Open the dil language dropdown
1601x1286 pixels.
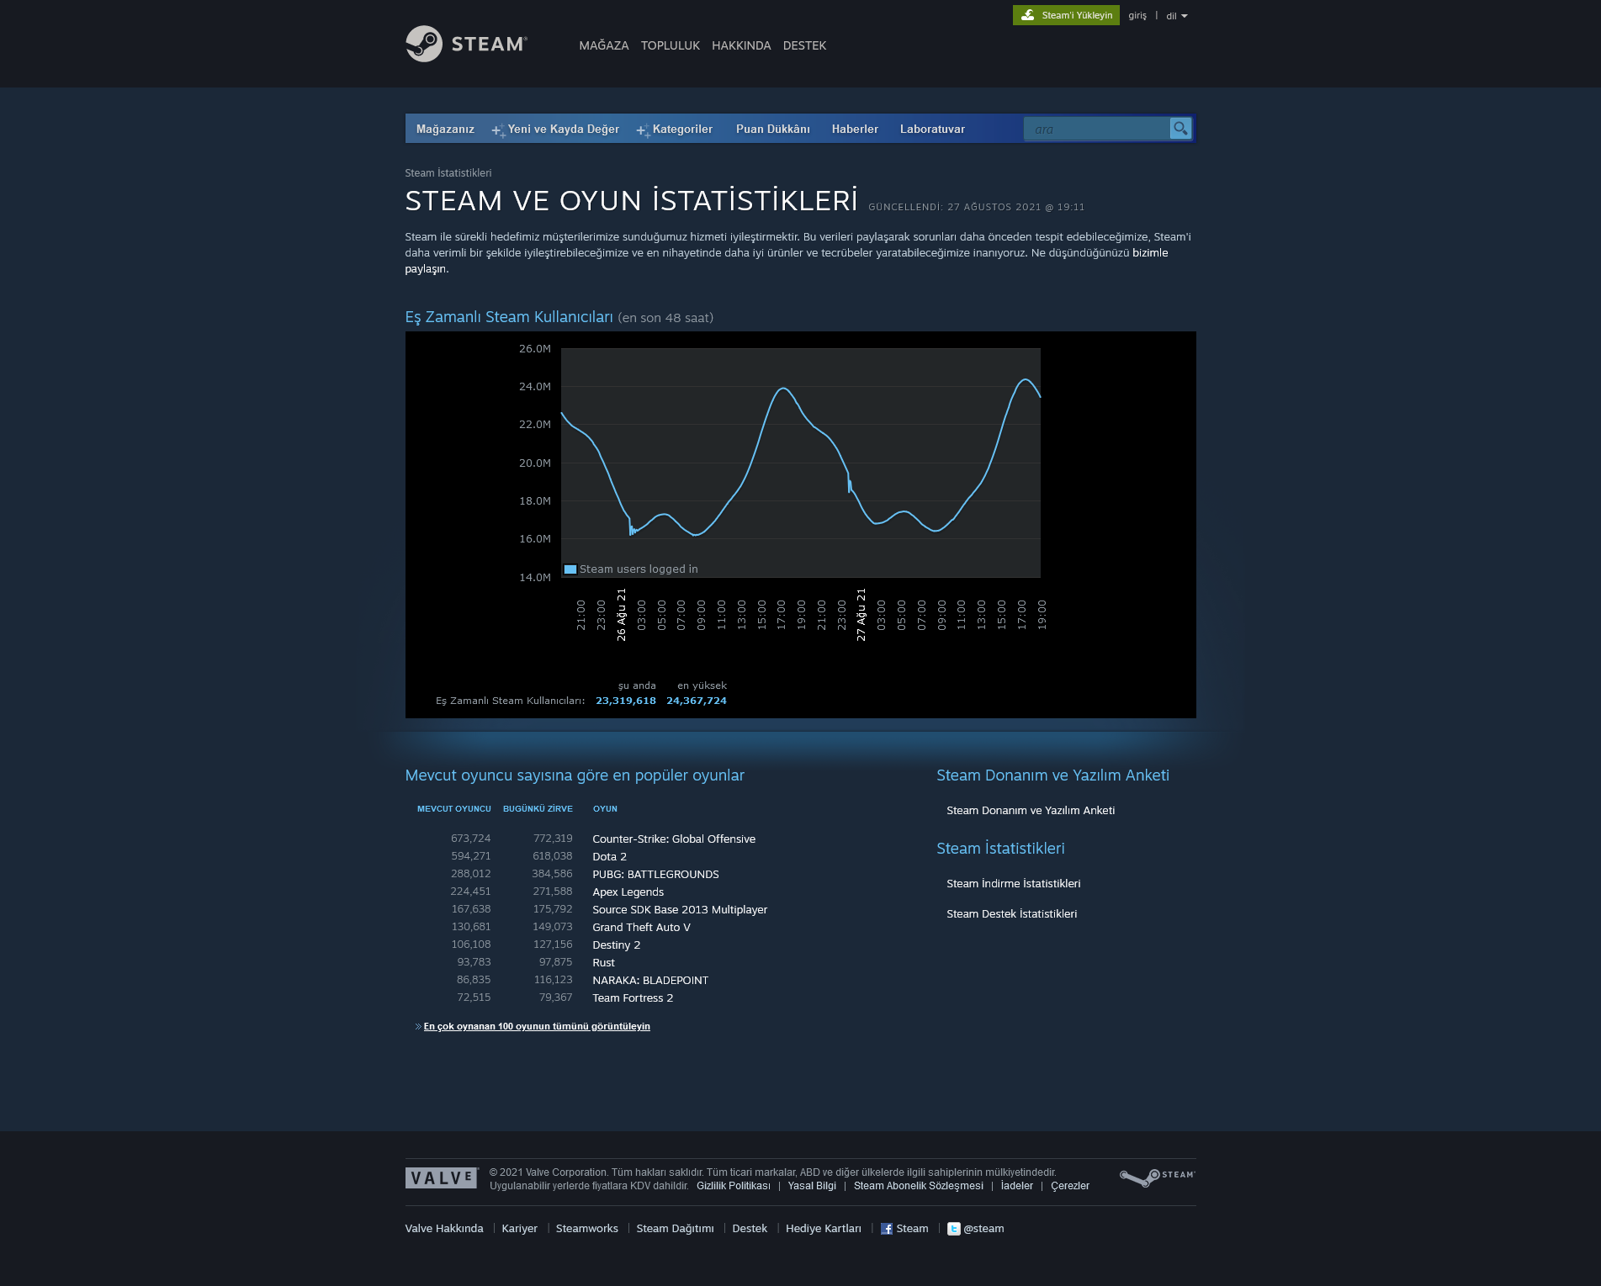pos(1176,16)
